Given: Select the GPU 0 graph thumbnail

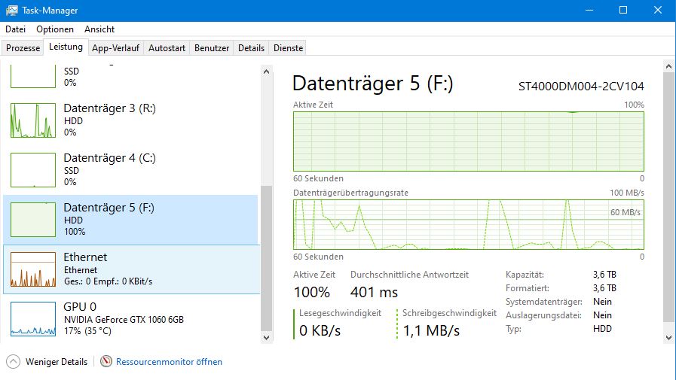Looking at the screenshot, I should pyautogui.click(x=33, y=319).
